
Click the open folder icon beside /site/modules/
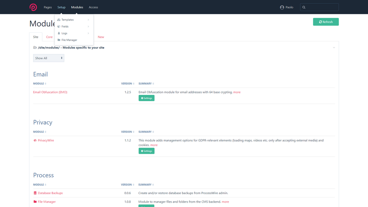(x=35, y=47)
